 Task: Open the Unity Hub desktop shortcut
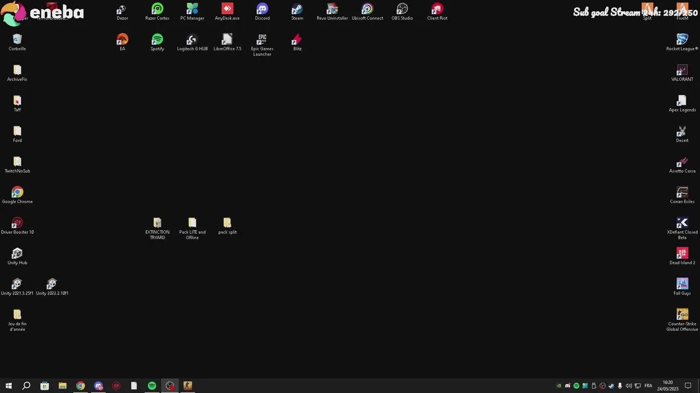[17, 254]
